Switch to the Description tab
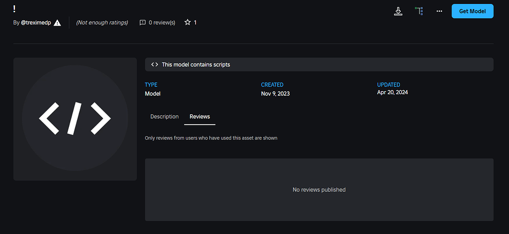The height and width of the screenshot is (234, 509). (164, 117)
